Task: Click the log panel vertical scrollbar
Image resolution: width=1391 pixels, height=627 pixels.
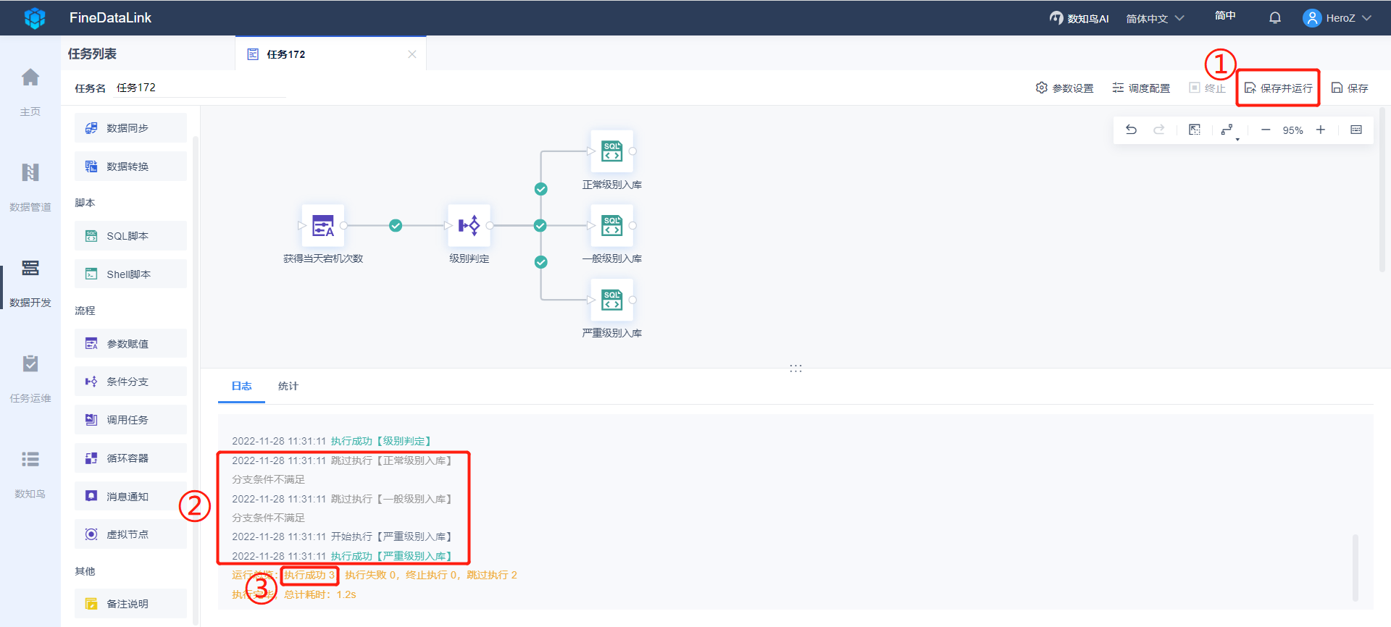Action: click(x=1355, y=568)
